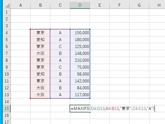Click the value 142,000
Screen dimensions: 165x124
(82, 81)
